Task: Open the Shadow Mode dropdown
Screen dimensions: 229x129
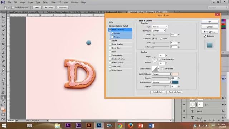Action: tap(162, 82)
